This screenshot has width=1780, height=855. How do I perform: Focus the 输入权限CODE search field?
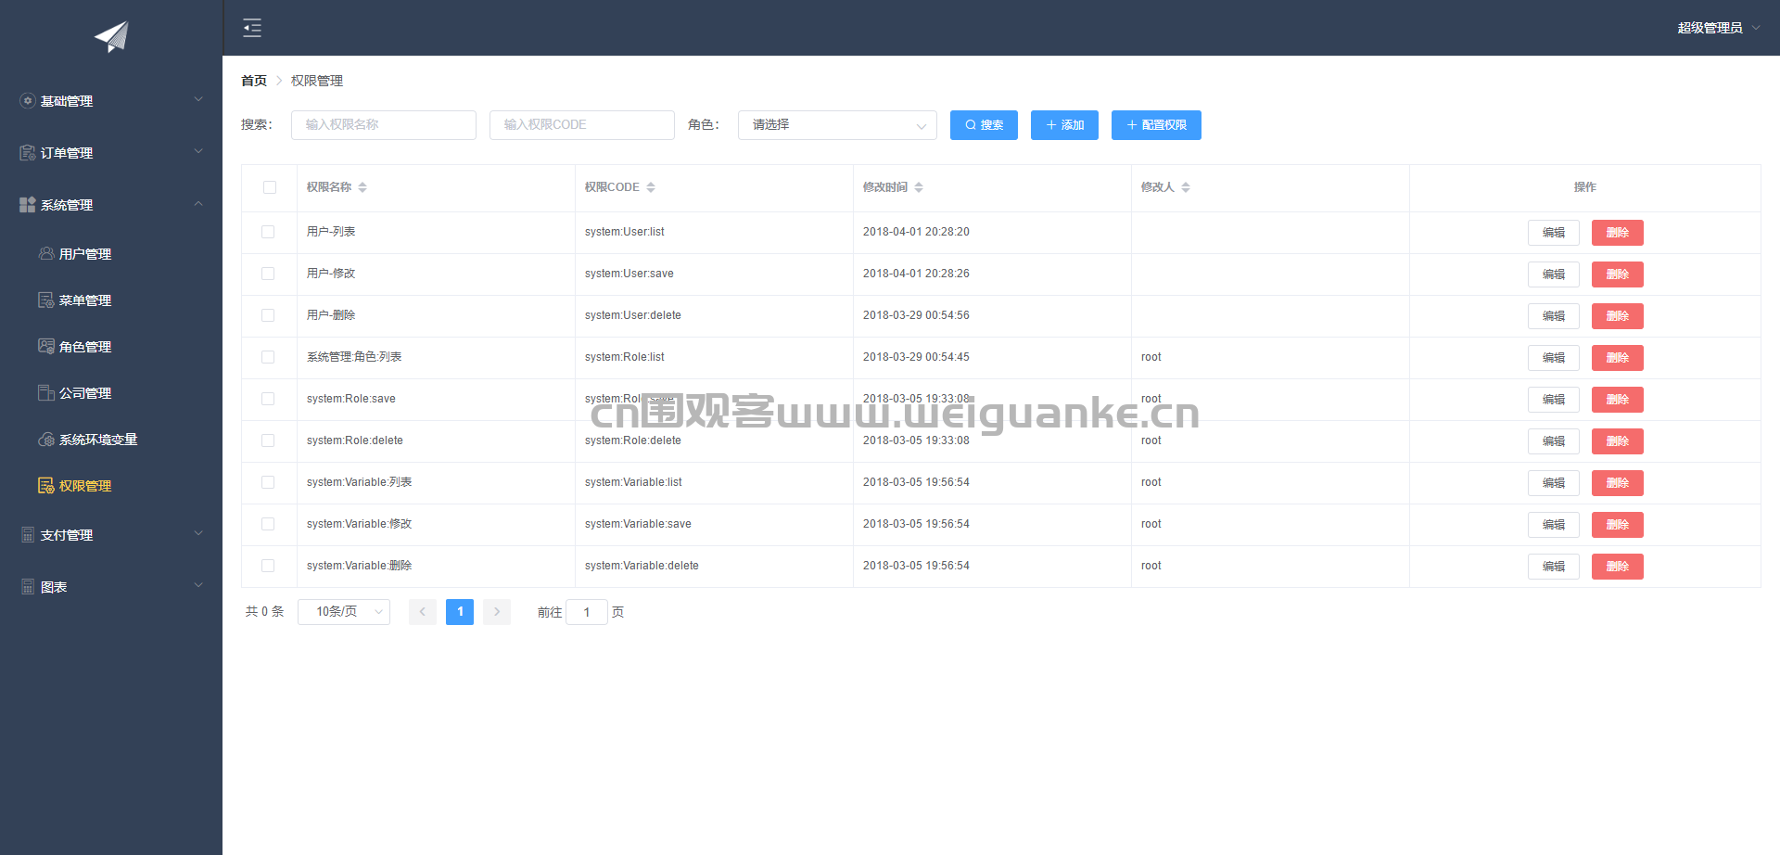(582, 125)
